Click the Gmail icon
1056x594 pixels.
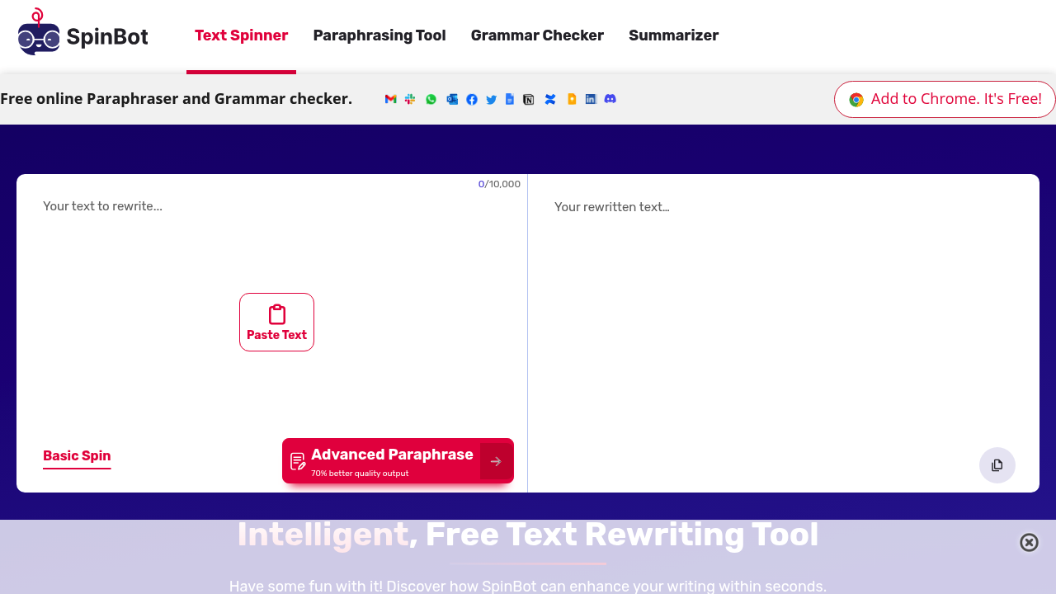tap(391, 99)
